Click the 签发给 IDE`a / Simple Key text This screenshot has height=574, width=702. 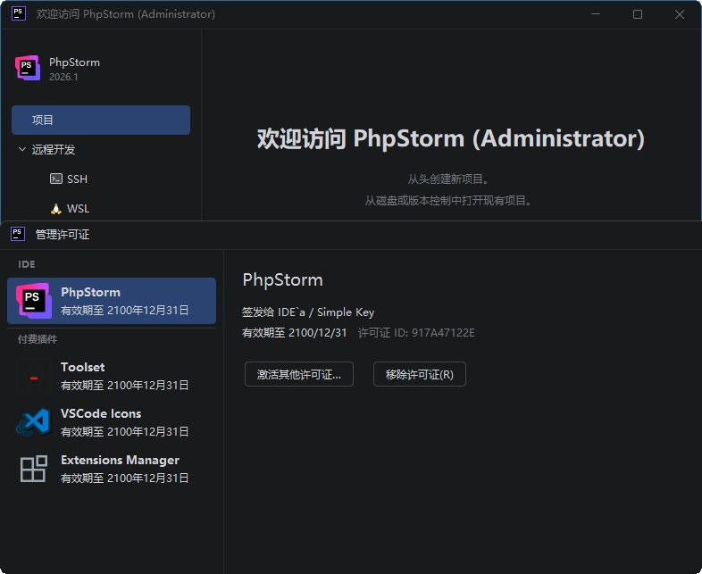point(308,312)
